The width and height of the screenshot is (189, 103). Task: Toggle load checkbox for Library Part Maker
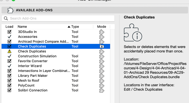(x=9, y=76)
